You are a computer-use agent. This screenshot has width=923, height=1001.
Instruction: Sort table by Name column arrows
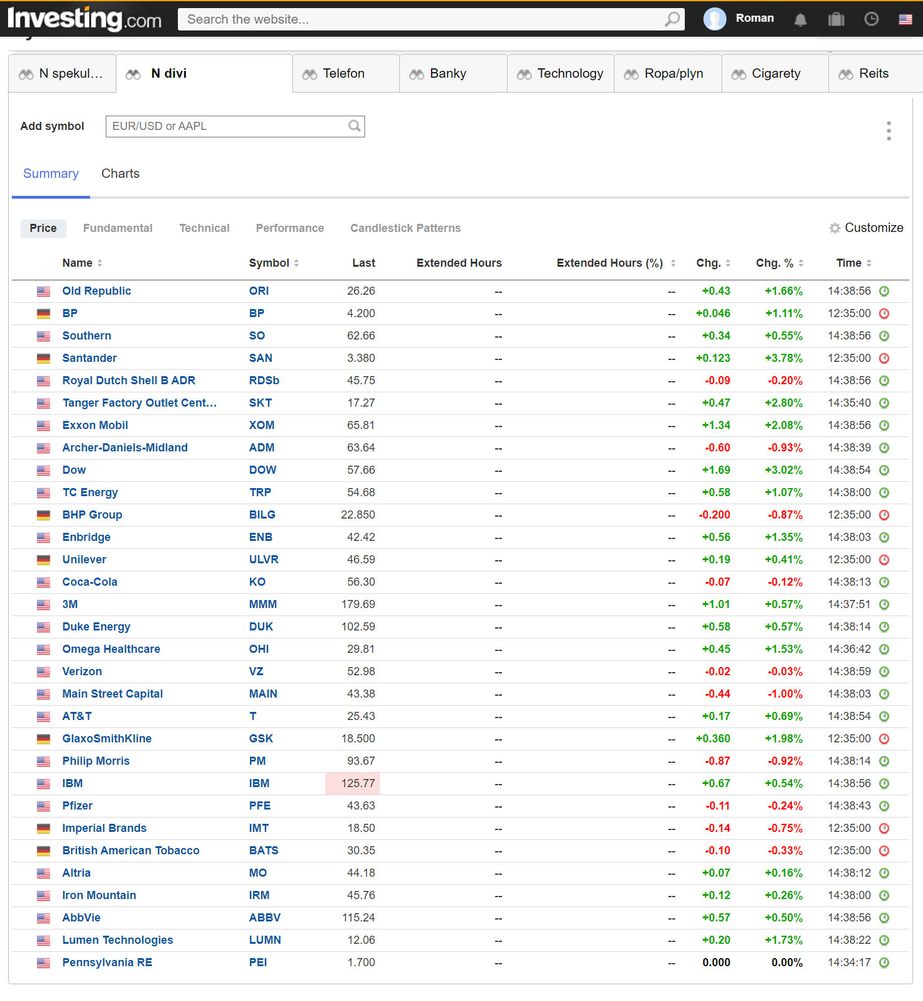[100, 263]
